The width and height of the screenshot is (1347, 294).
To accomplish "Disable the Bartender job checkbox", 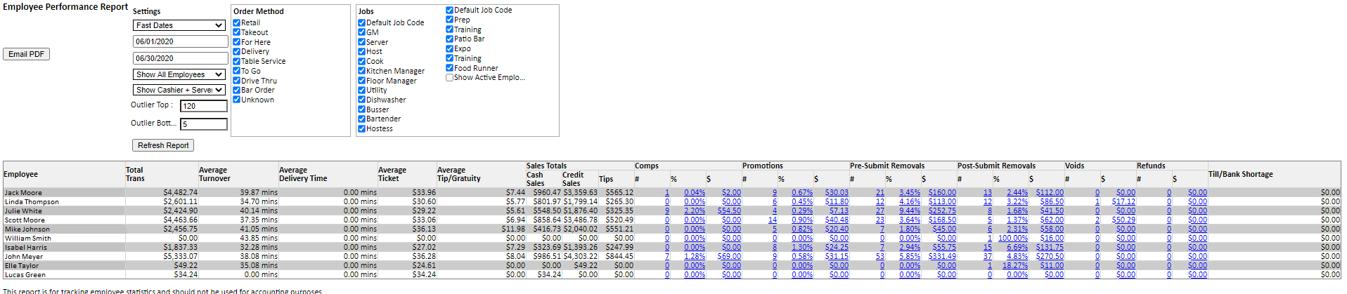I will [362, 119].
